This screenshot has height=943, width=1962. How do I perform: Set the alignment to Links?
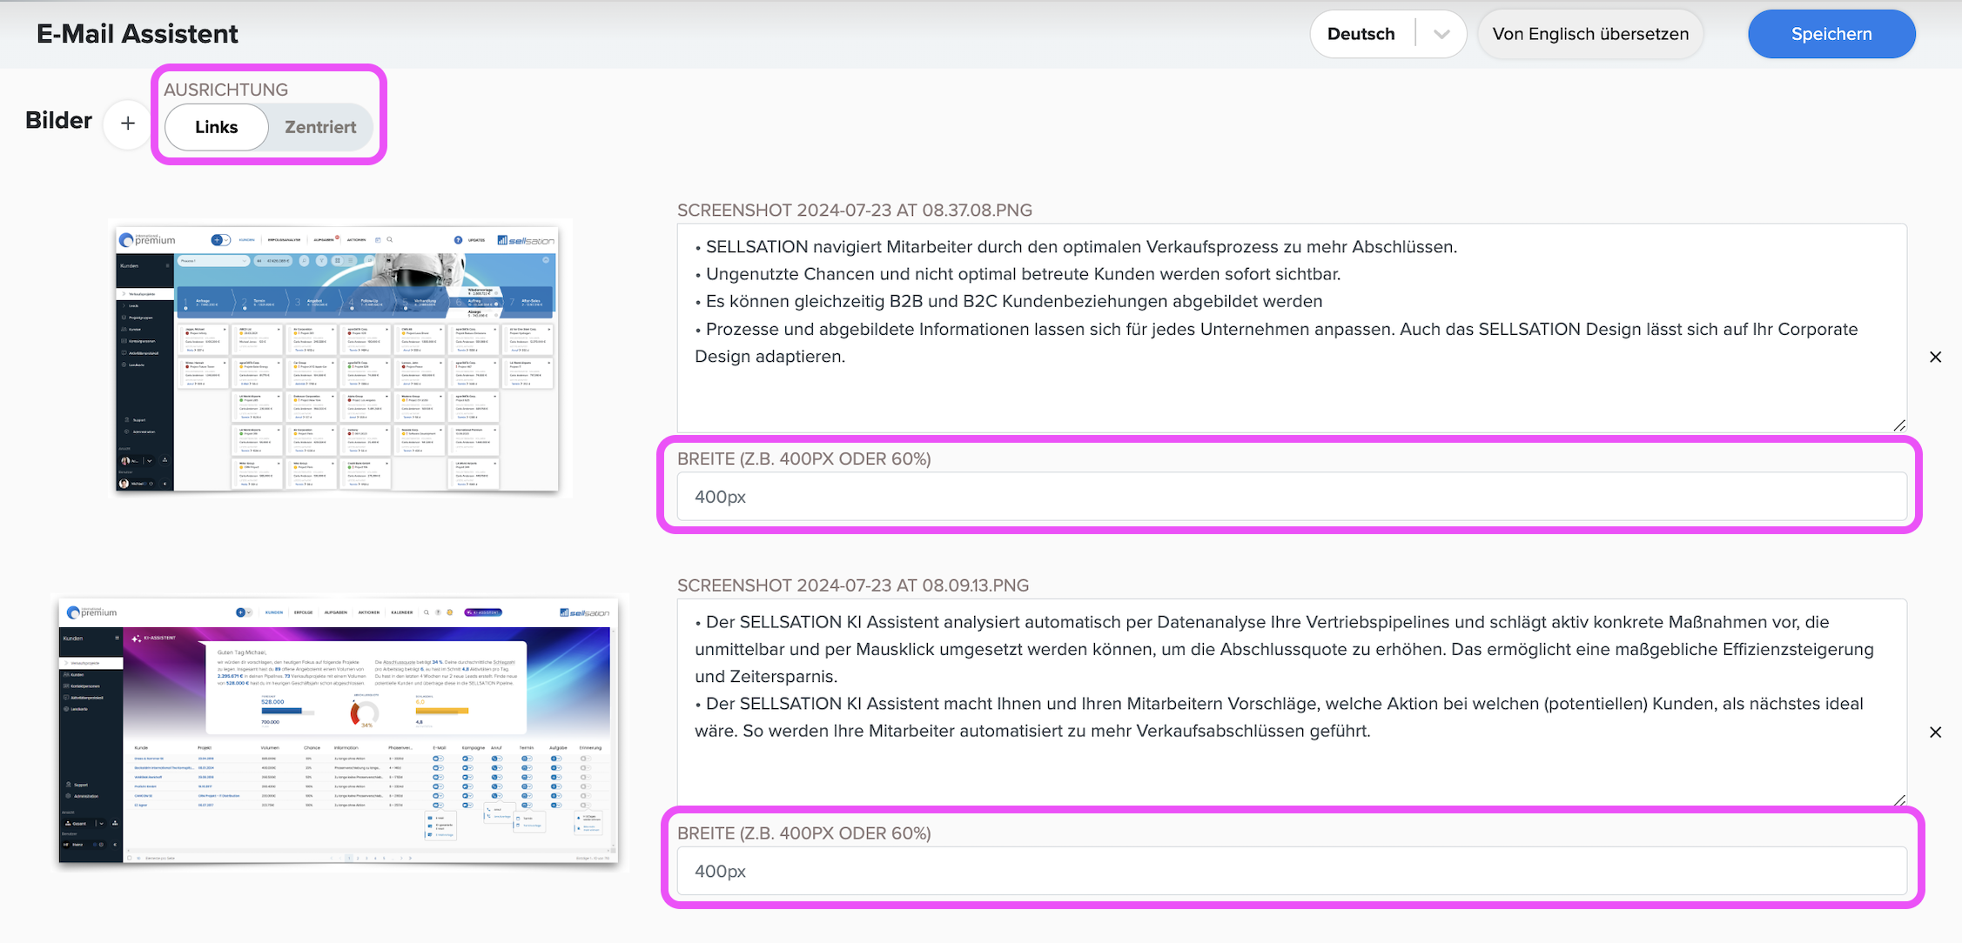(x=216, y=127)
